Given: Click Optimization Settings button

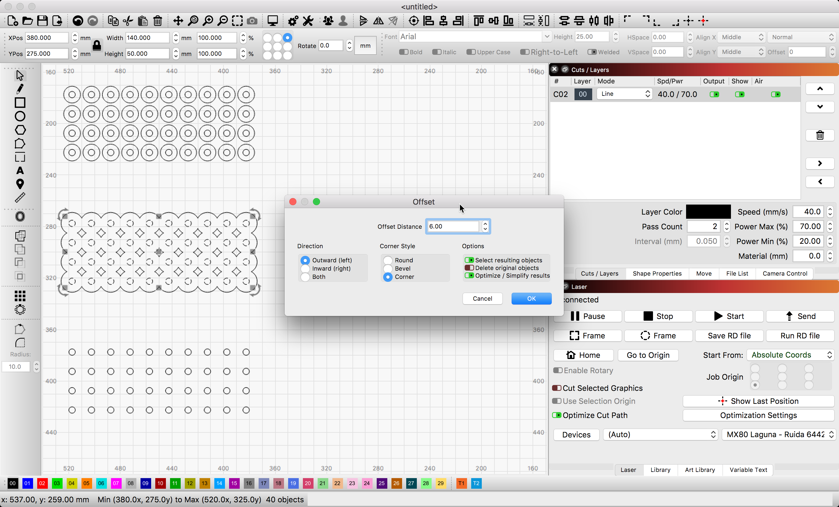Looking at the screenshot, I should [758, 415].
